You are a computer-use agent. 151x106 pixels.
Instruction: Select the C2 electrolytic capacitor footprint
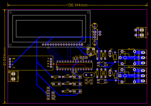click(95, 43)
